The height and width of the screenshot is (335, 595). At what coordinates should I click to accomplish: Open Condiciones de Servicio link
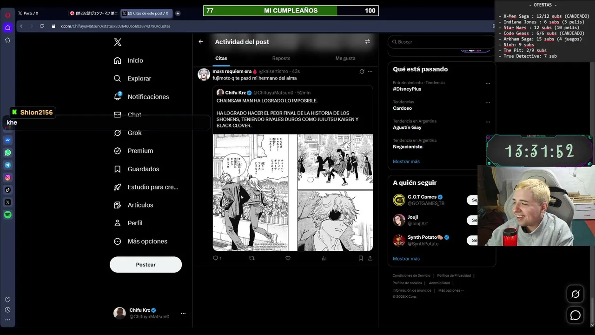[411, 275]
